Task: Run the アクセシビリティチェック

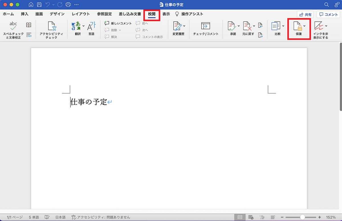Action: [x=52, y=30]
